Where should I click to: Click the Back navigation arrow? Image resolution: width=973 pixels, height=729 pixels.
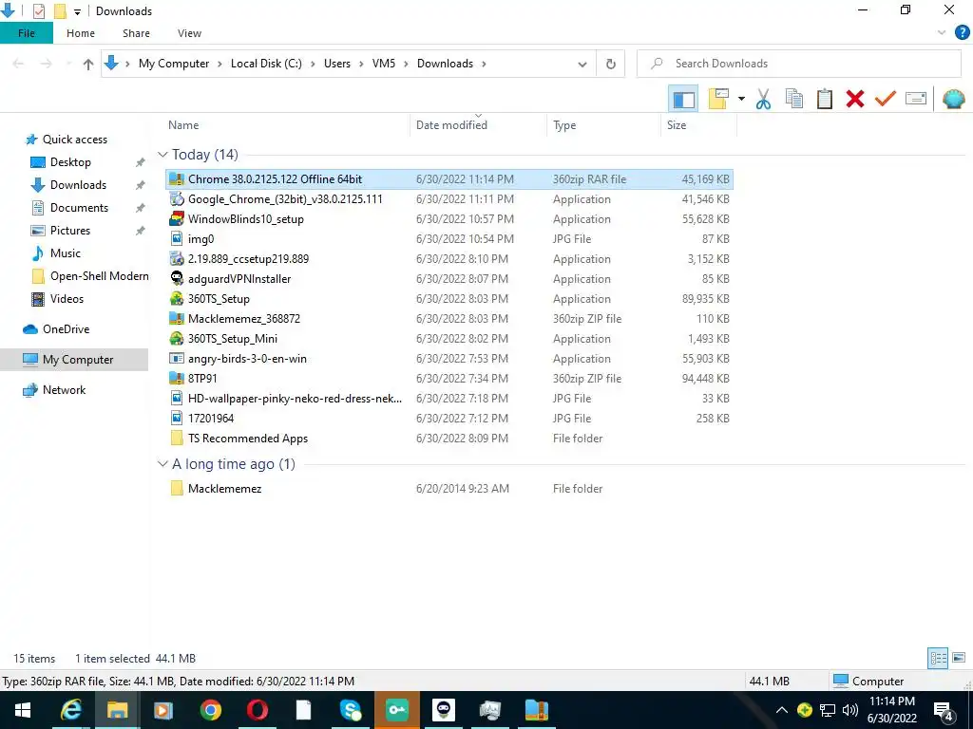point(19,64)
